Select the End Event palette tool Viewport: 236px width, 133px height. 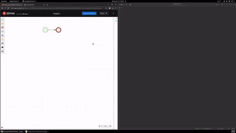[3, 27]
